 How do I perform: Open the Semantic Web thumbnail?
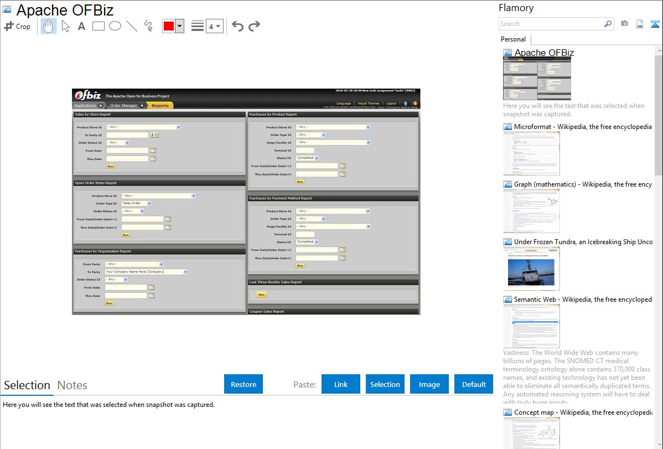click(531, 326)
